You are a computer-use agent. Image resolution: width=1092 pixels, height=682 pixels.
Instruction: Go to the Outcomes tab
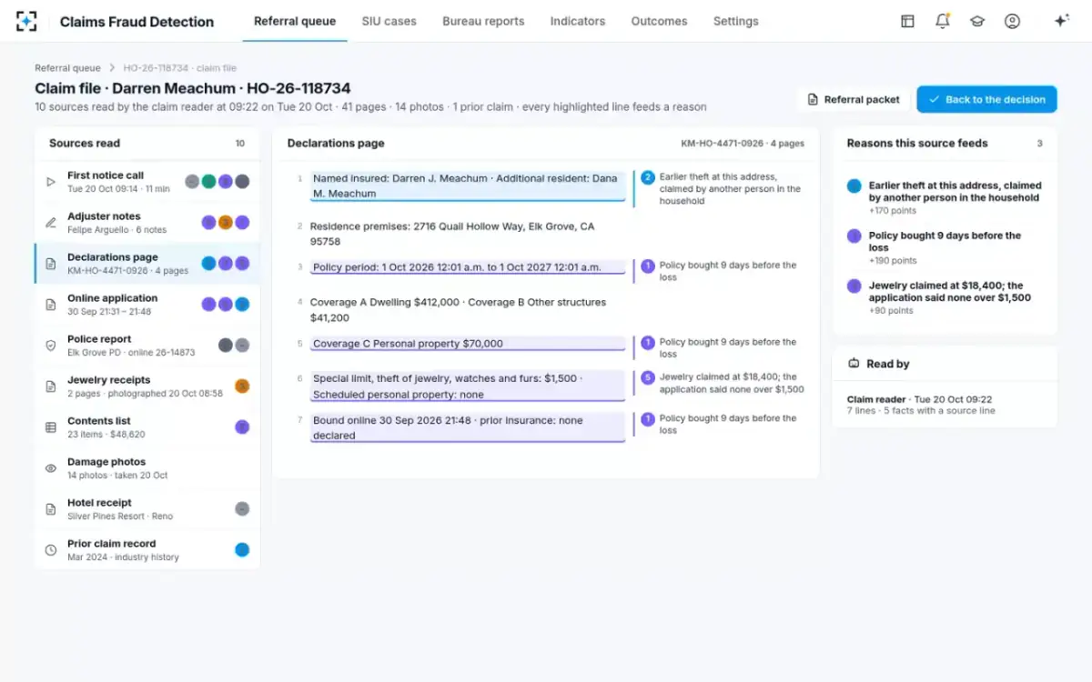pyautogui.click(x=659, y=21)
